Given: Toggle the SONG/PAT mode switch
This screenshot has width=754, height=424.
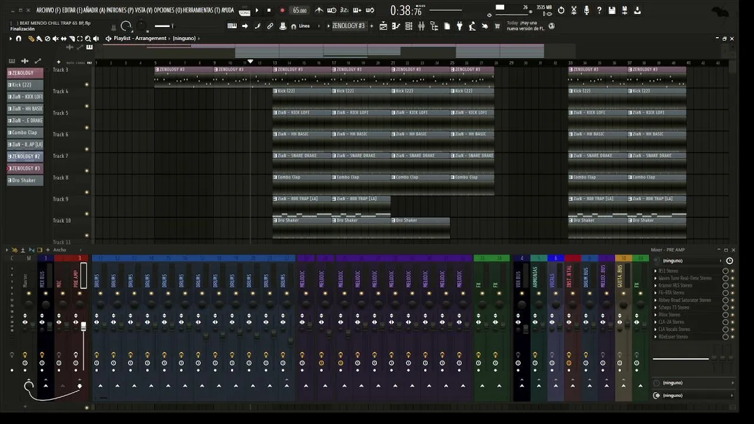Looking at the screenshot, I should [x=244, y=11].
